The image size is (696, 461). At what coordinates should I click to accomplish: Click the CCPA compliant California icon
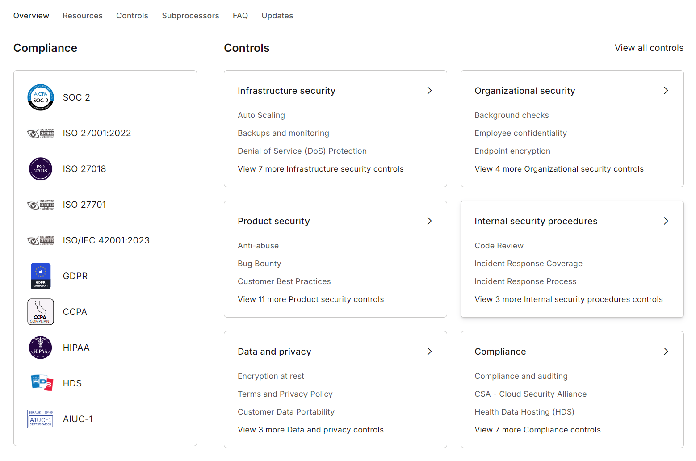41,312
